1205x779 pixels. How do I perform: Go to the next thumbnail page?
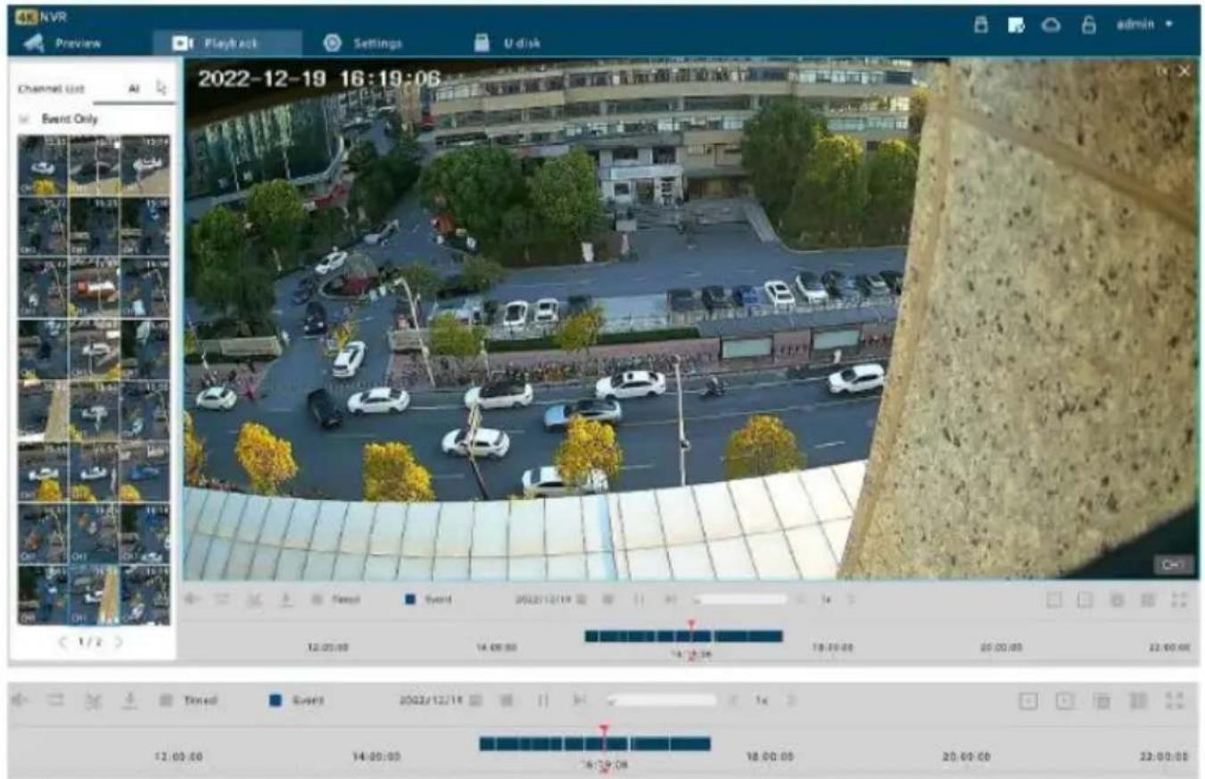pos(118,642)
